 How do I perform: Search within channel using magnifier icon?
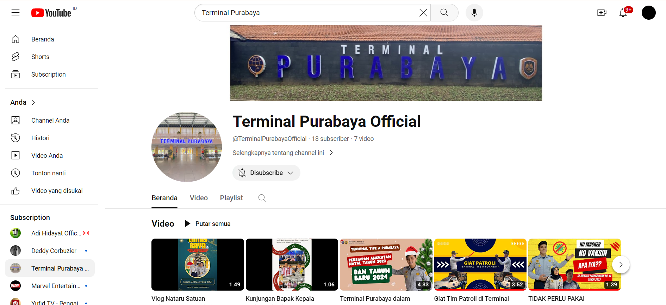click(x=262, y=198)
